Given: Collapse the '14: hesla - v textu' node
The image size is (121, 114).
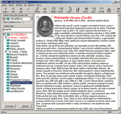Looking at the screenshot, I should [6, 52].
